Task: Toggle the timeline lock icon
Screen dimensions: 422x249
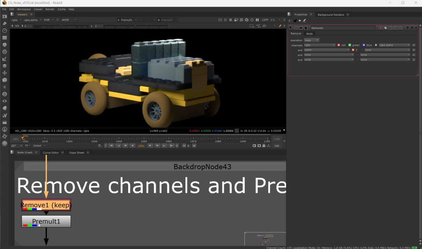Action: 264,146
